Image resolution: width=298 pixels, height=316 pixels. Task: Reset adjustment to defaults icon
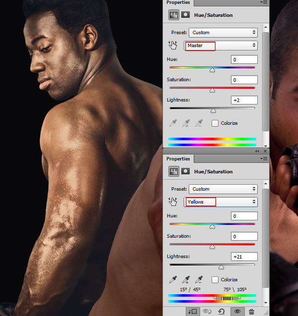tap(222, 312)
